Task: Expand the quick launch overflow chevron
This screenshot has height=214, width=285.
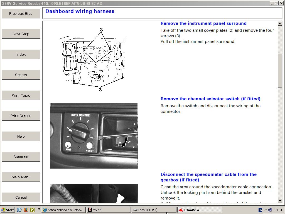Action: click(39, 209)
